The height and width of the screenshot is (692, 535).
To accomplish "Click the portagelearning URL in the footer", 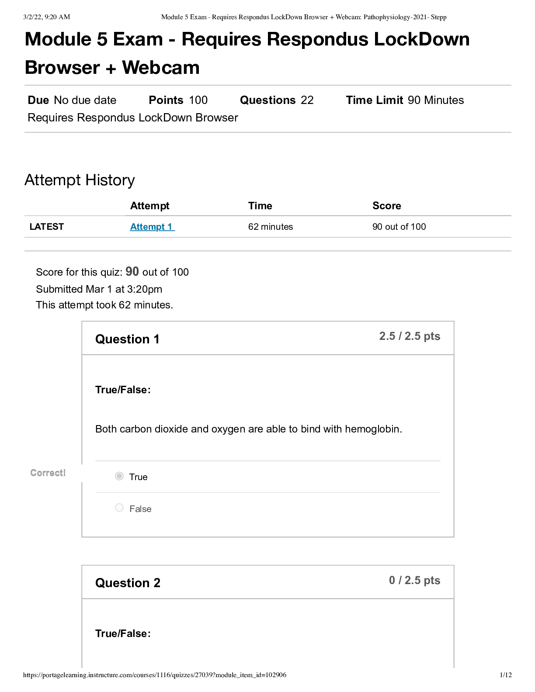I will point(155,675).
